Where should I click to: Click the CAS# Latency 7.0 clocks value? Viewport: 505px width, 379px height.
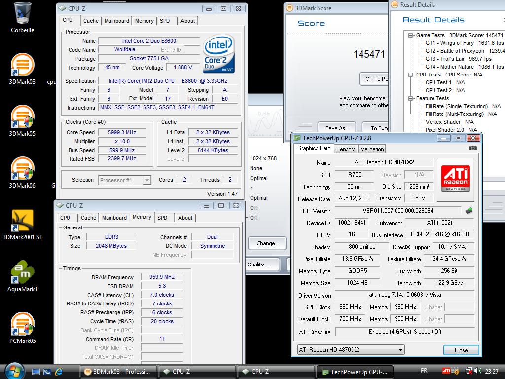click(162, 295)
